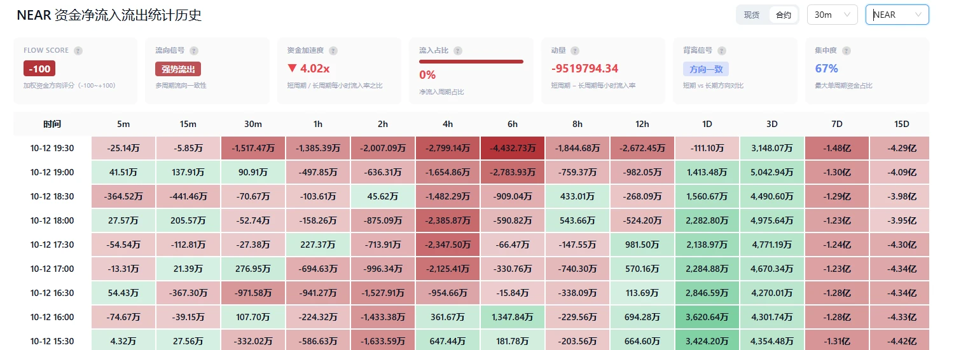Screen dimensions: 975x350
Task: Select the 7D column header
Action: [837, 124]
